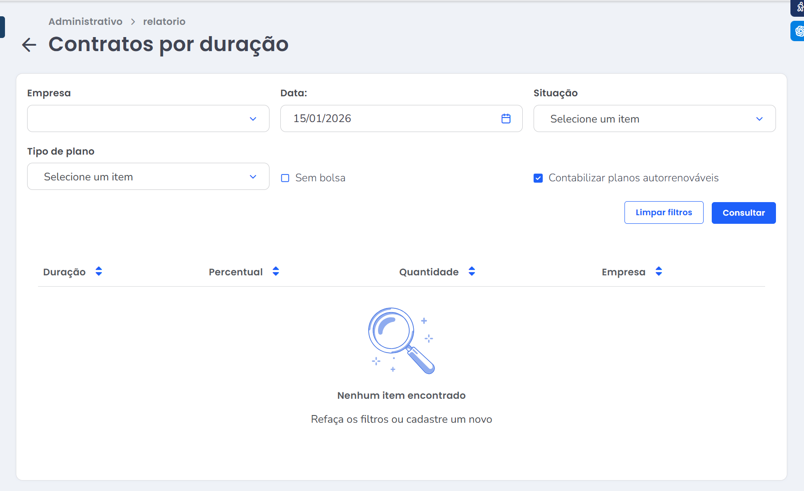This screenshot has height=491, width=804.
Task: Go to Administrativo breadcrumb
Action: click(85, 22)
